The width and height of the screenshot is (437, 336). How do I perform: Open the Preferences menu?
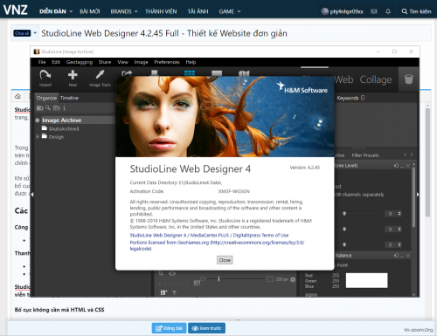167,62
